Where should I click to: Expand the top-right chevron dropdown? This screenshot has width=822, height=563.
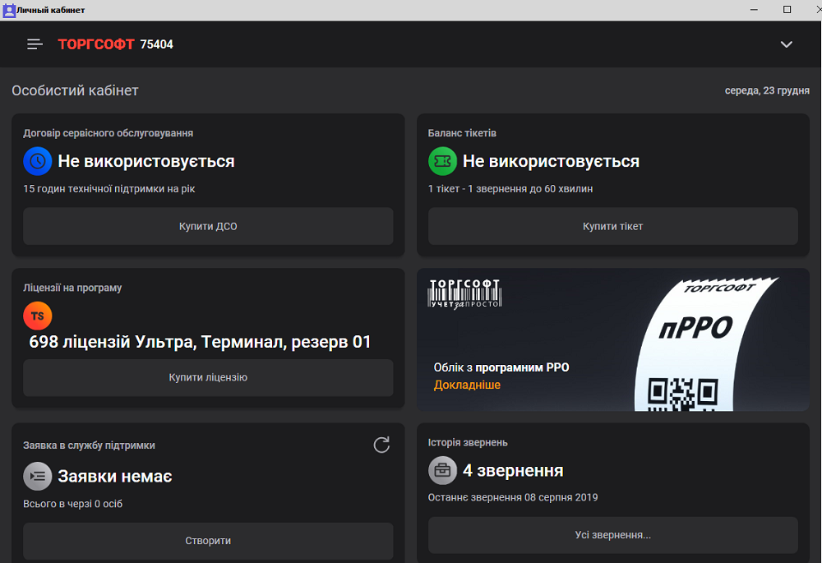tap(786, 44)
